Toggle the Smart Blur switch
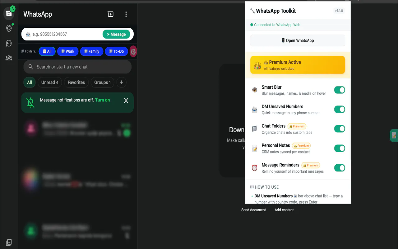Viewport: 398px width, 249px height. pyautogui.click(x=340, y=90)
